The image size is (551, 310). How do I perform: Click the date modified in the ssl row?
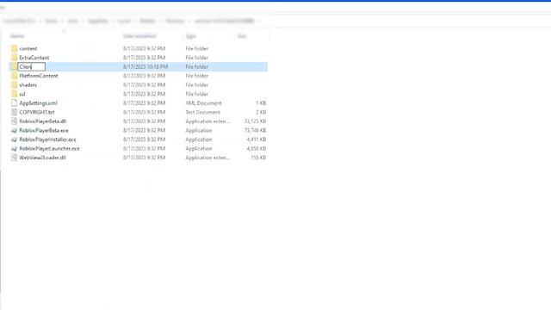144,94
